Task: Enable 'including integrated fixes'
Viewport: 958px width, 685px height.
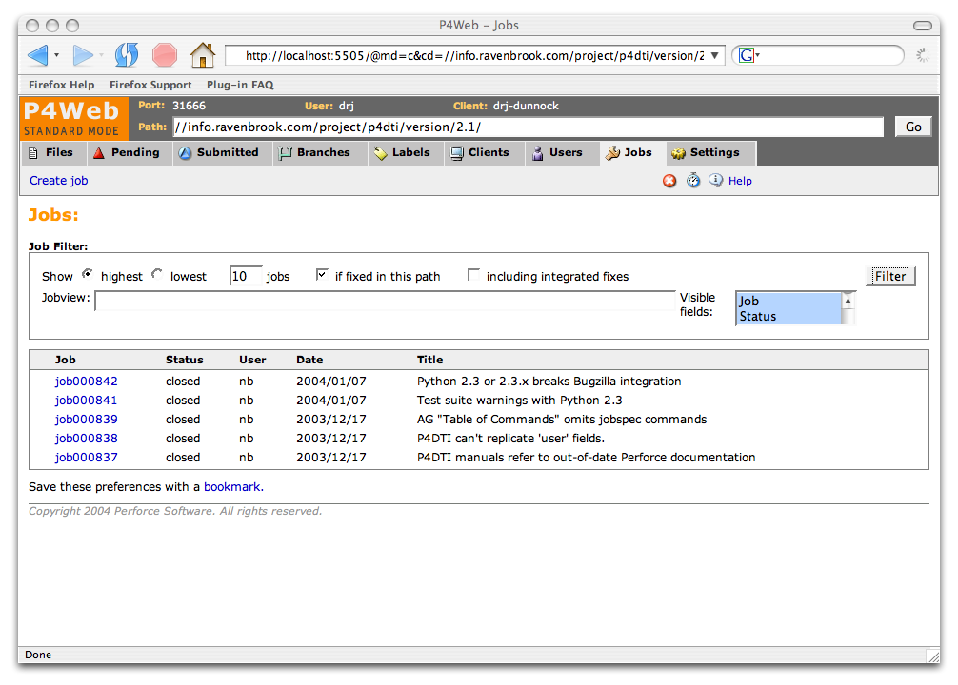Action: [x=473, y=274]
